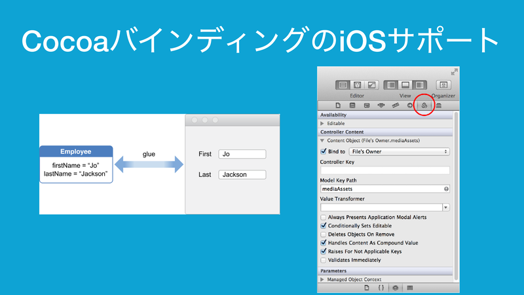Open the Attributes inspector
This screenshot has width=524, height=295.
pos(381,106)
